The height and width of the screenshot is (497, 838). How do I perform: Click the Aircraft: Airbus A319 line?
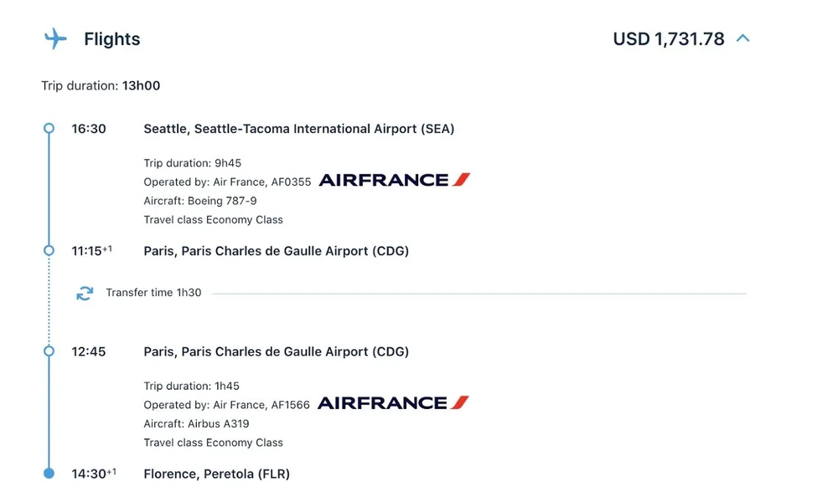coord(196,423)
